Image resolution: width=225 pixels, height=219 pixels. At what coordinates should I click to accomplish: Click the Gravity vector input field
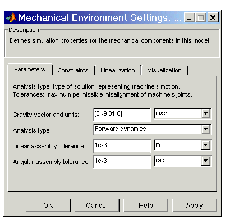pos(122,114)
